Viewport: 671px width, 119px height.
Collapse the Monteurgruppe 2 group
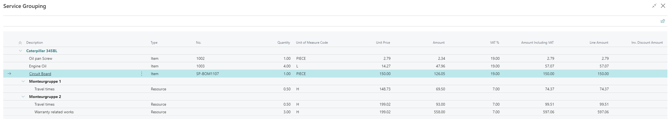[23, 97]
